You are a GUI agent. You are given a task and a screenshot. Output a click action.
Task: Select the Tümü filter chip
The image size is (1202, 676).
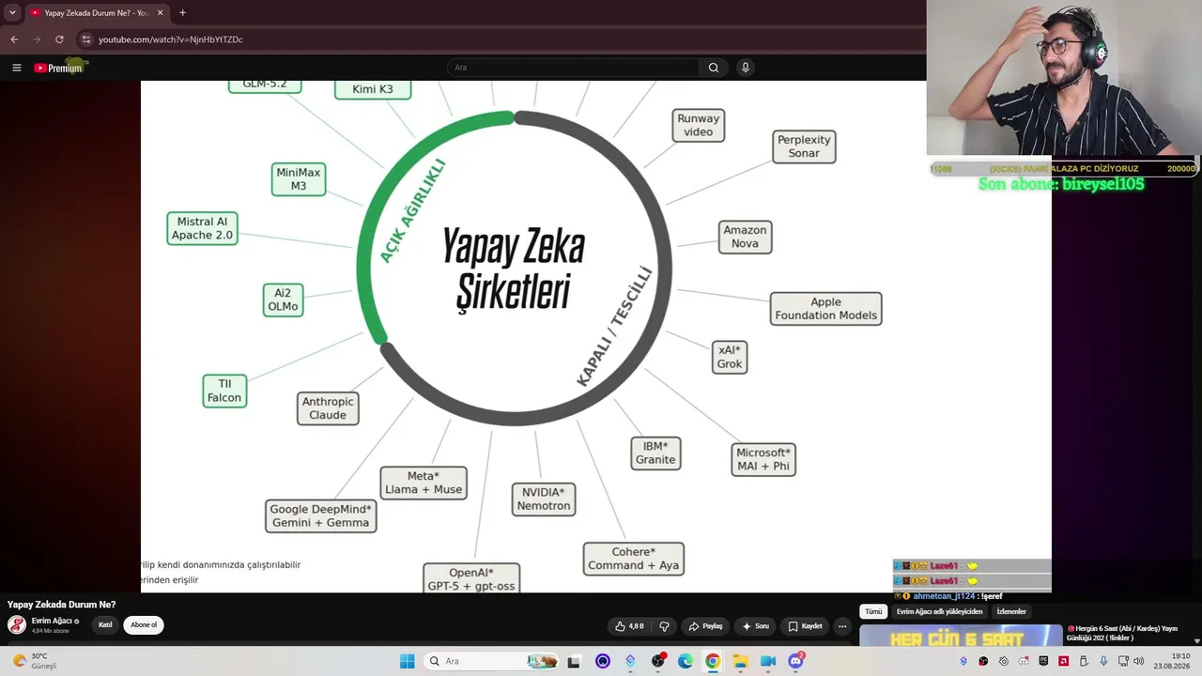(x=873, y=611)
